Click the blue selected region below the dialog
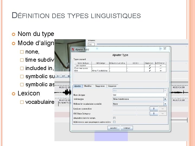The width and height of the screenshot is (195, 146). (x=111, y=136)
